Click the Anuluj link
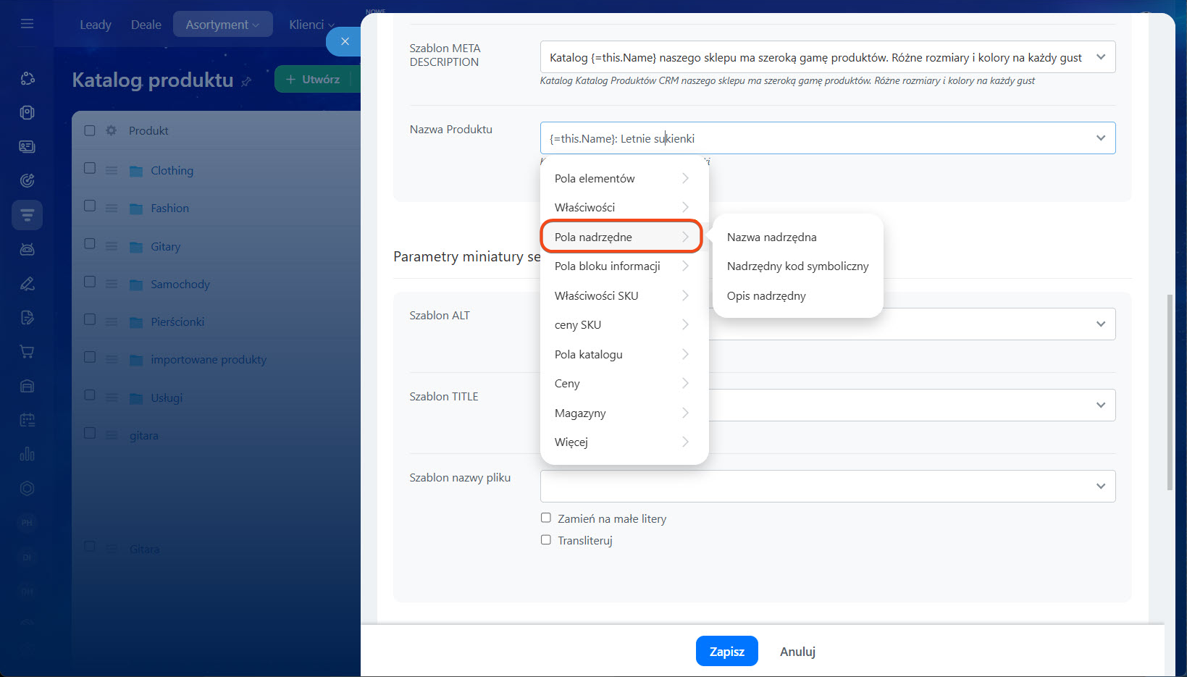The image size is (1187, 677). coord(797,652)
